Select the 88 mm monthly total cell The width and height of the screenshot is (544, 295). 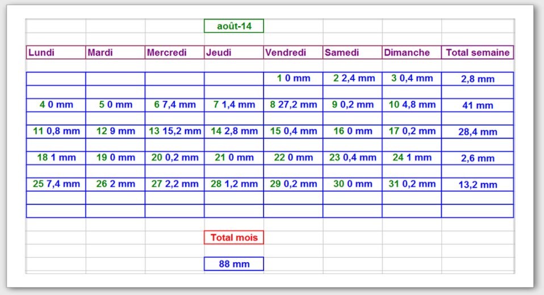234,264
